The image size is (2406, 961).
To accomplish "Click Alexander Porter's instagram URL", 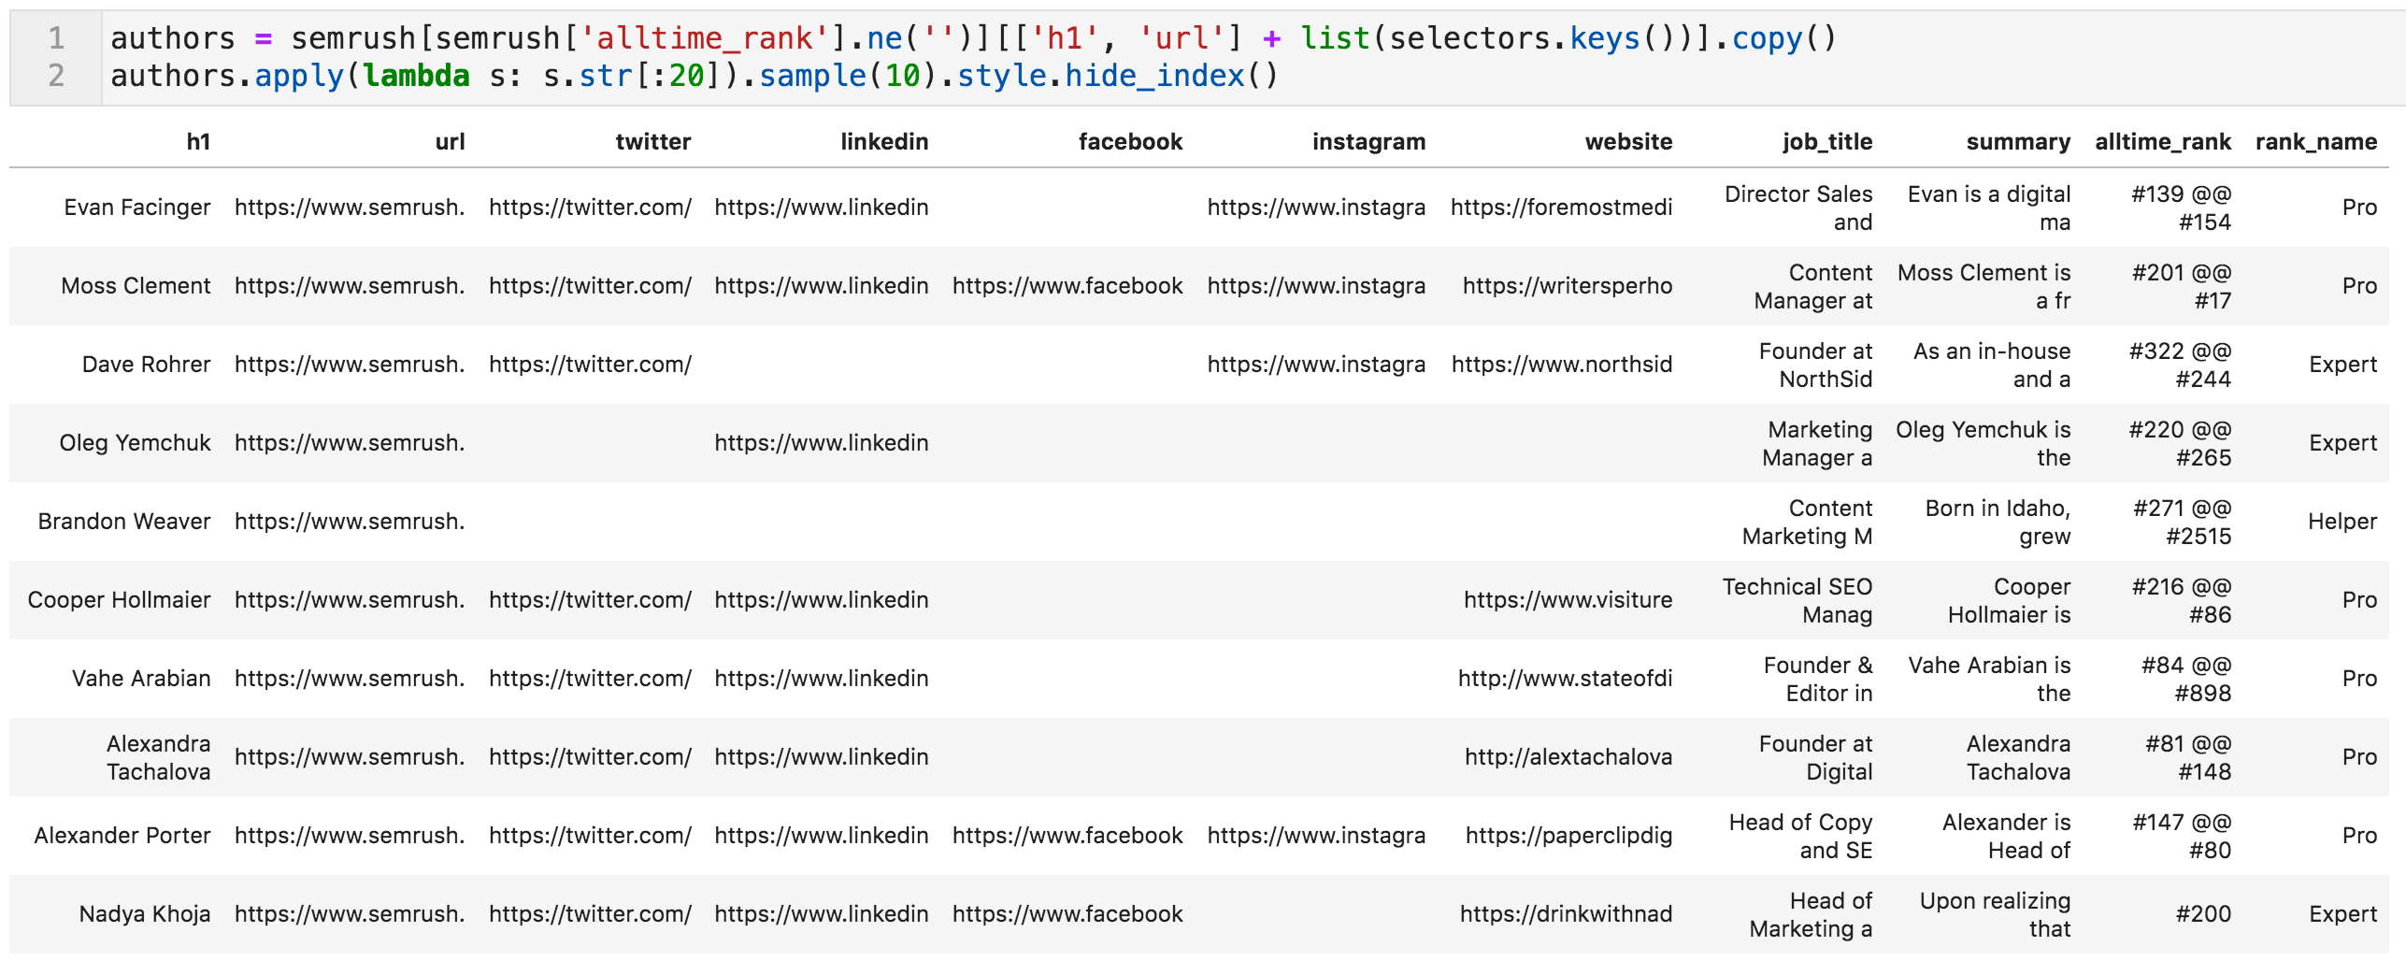I will (1316, 836).
